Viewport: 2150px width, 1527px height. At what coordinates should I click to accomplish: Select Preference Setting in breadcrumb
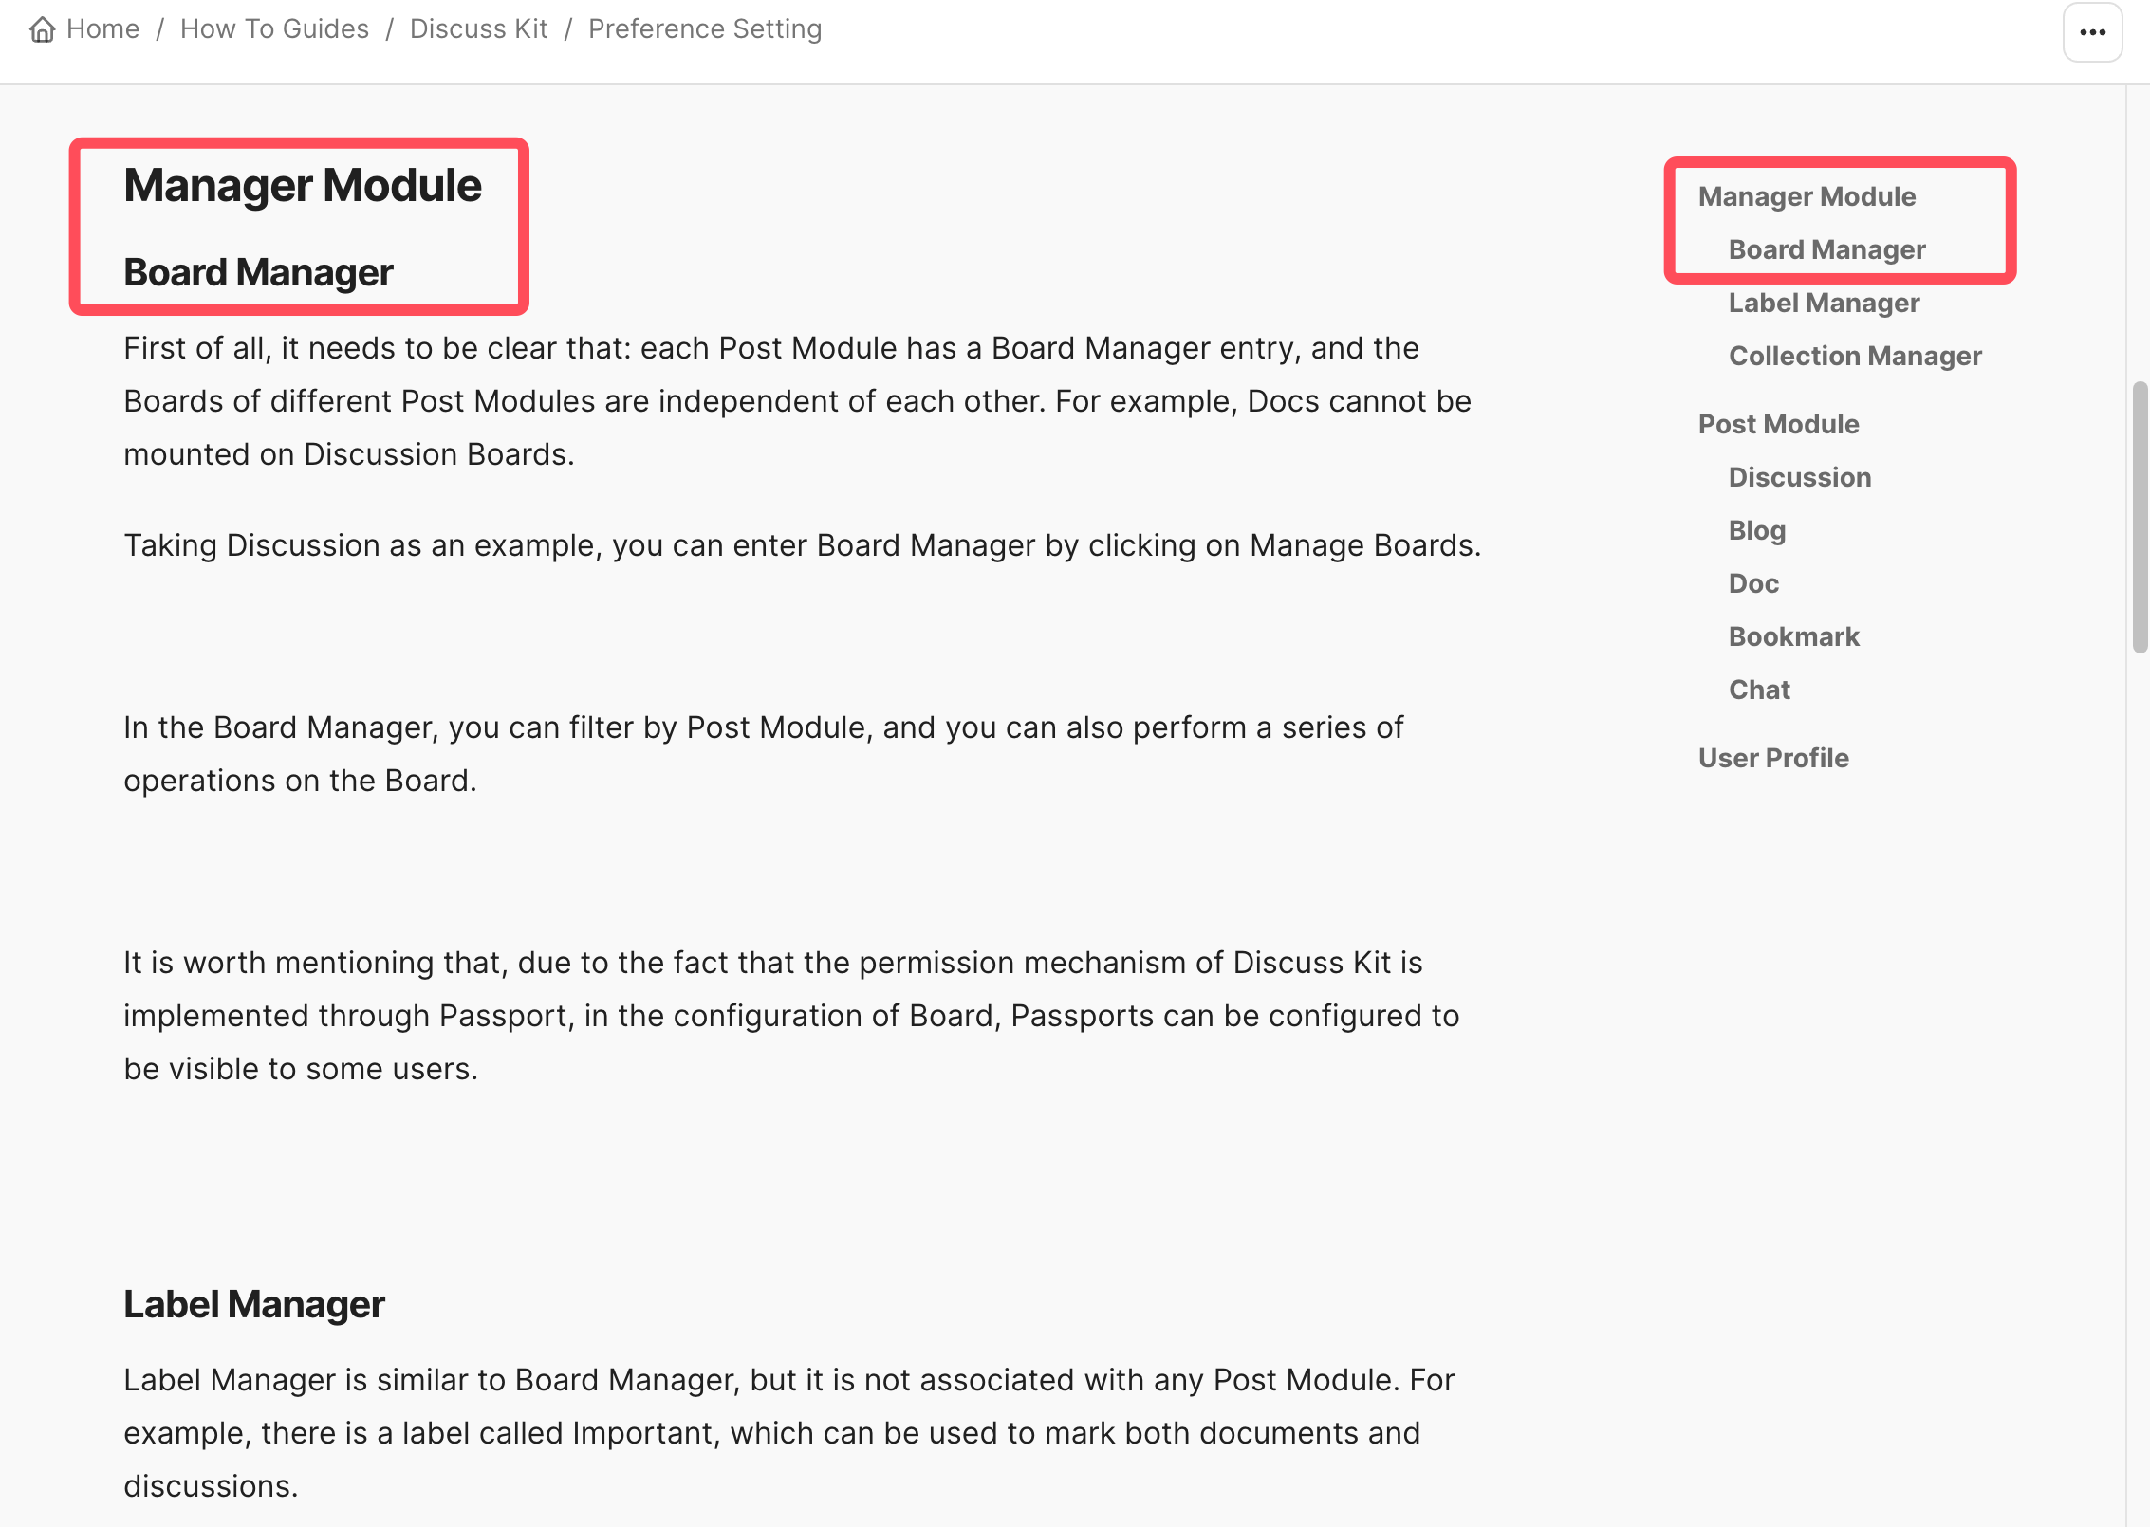pyautogui.click(x=705, y=29)
